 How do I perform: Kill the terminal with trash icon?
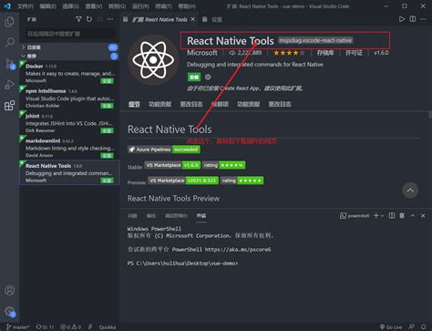[402, 215]
